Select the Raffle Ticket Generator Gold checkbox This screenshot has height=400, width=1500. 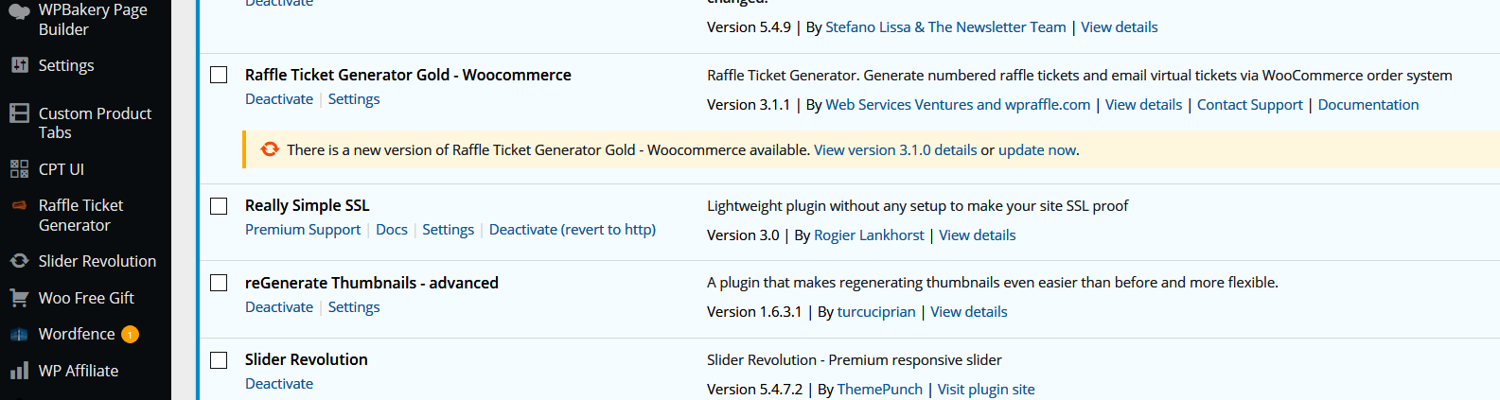point(219,75)
